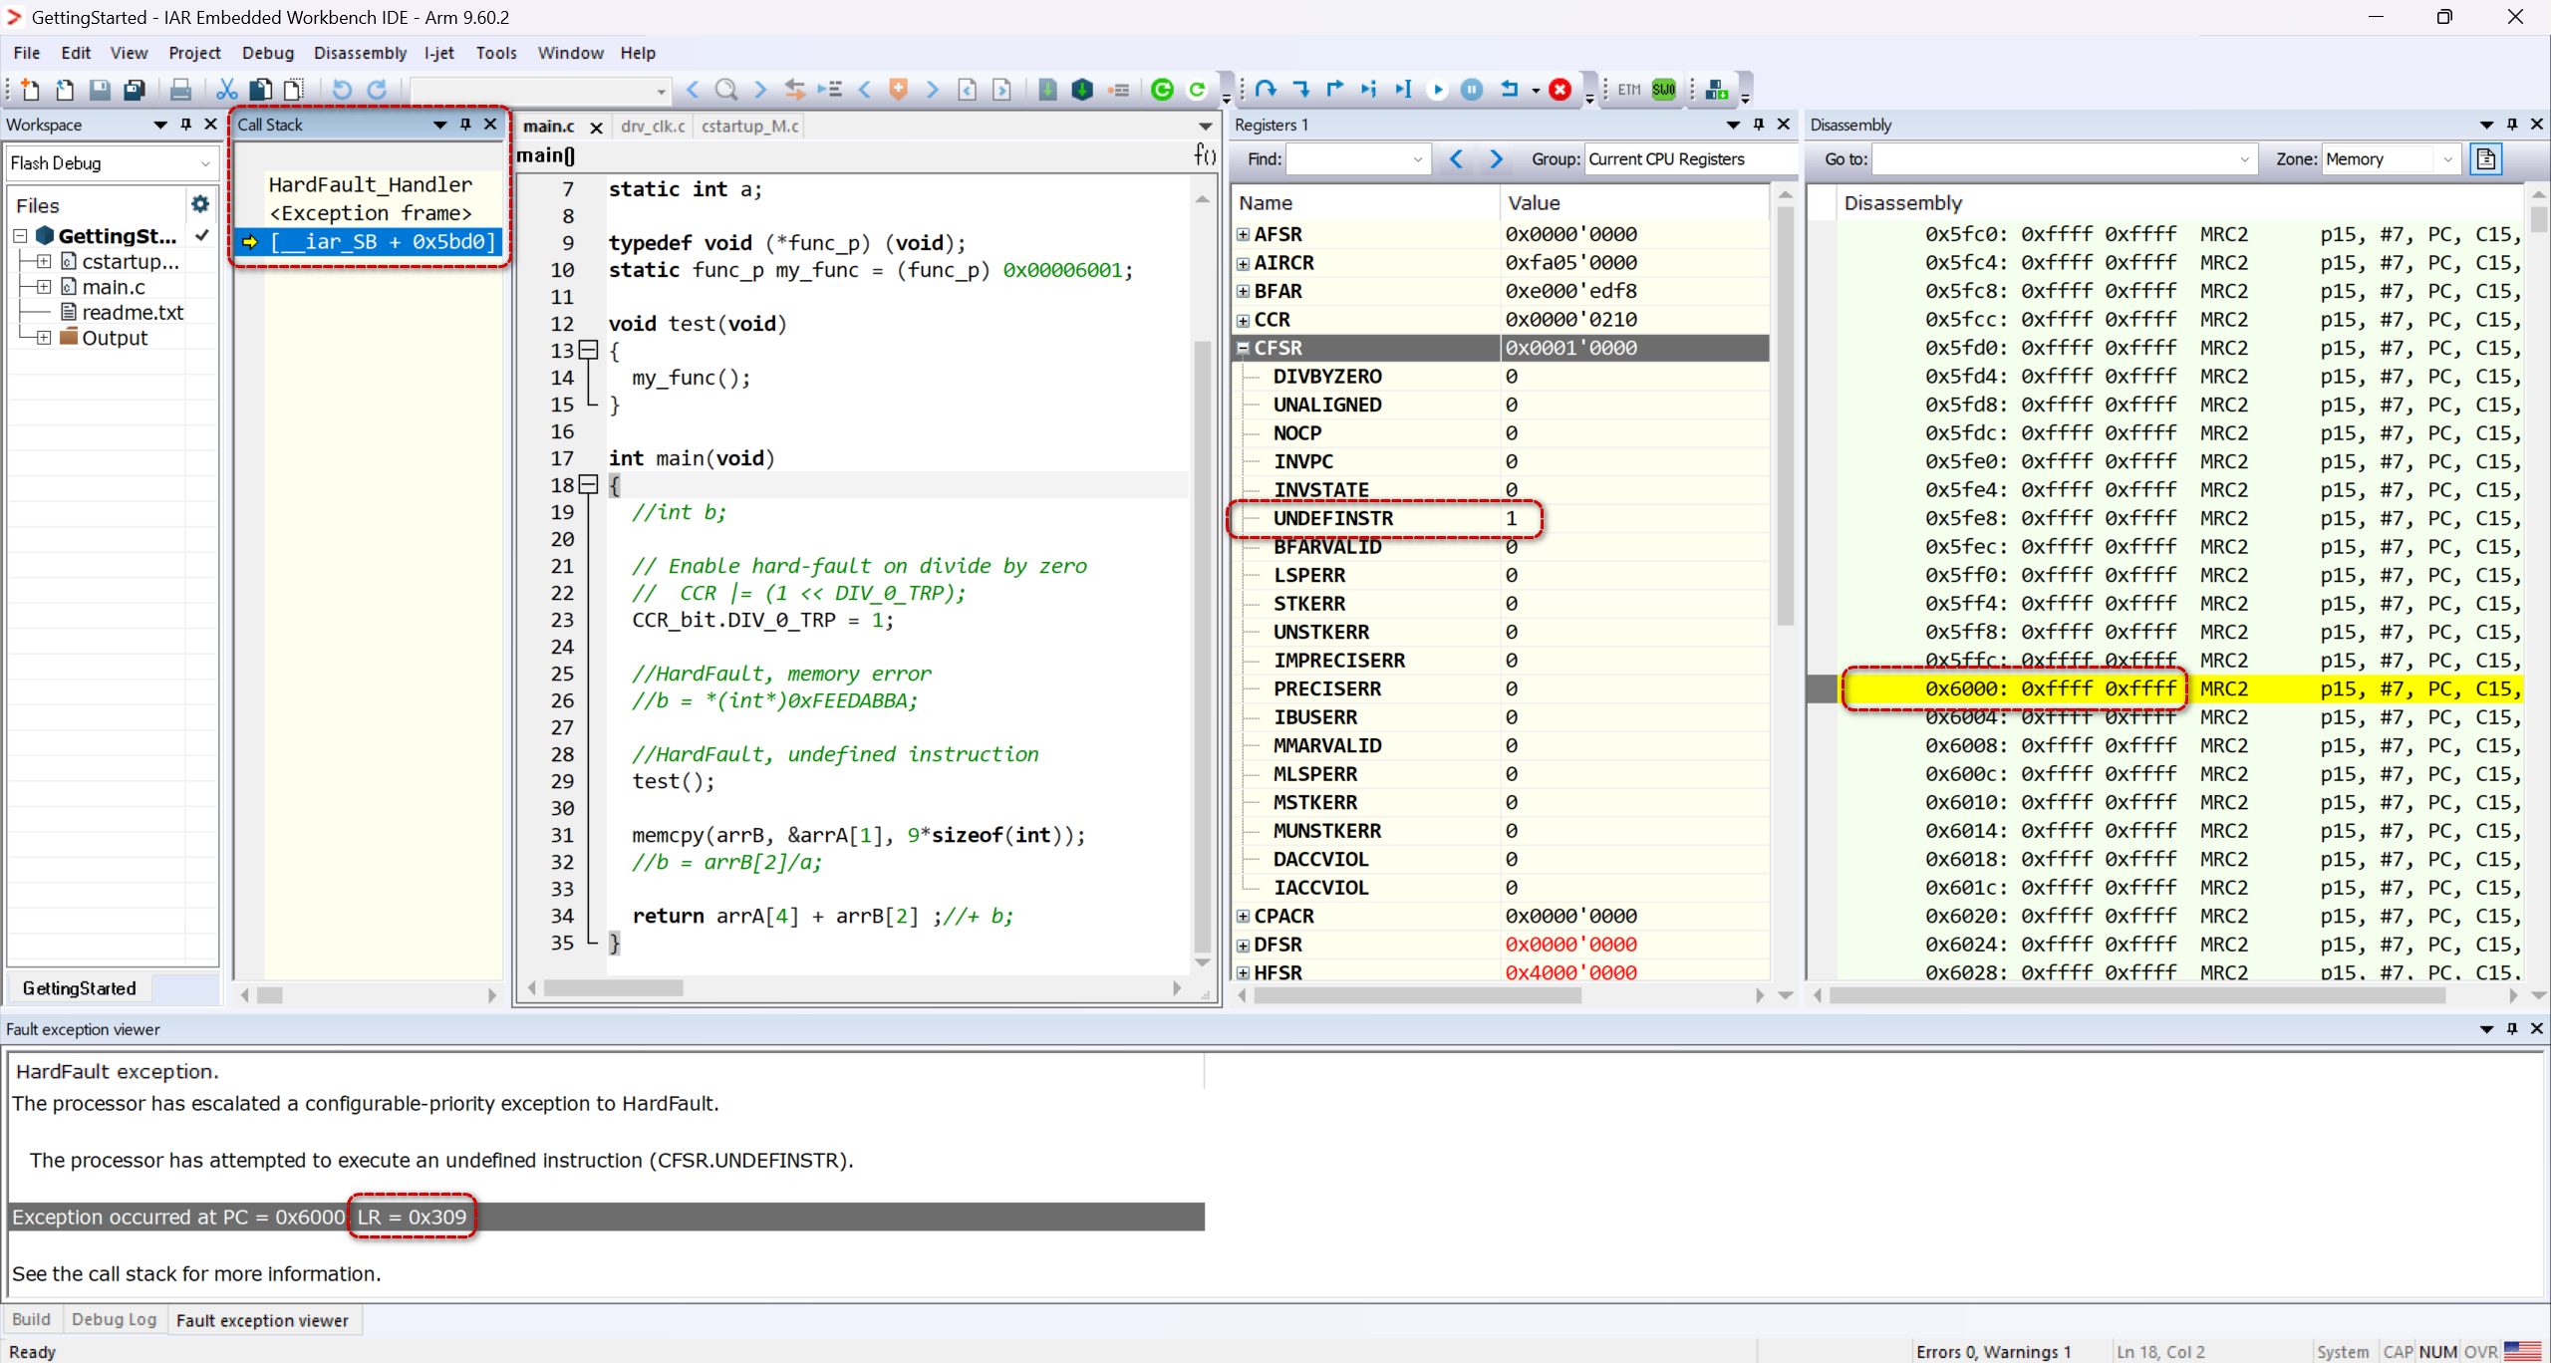Image resolution: width=2551 pixels, height=1363 pixels.
Task: Click the Break (pause) debug icon
Action: click(x=1472, y=90)
